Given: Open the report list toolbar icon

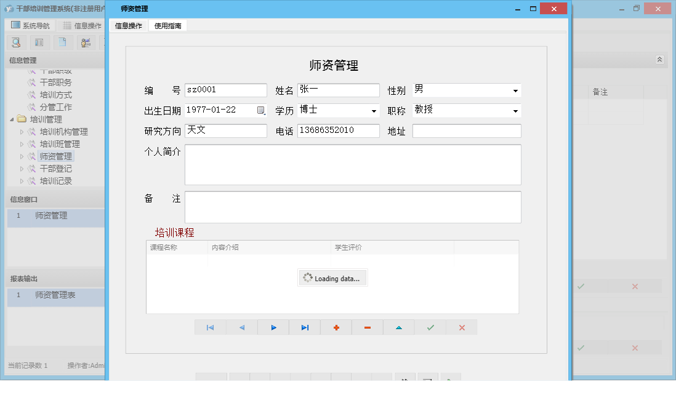Looking at the screenshot, I should tap(38, 42).
